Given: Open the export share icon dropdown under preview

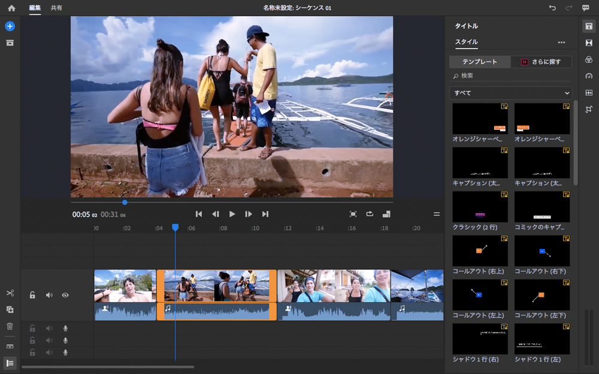Looking at the screenshot, I should pos(370,214).
